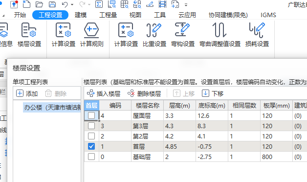Click 层高 cell 3.3 of 屋面层

point(179,115)
